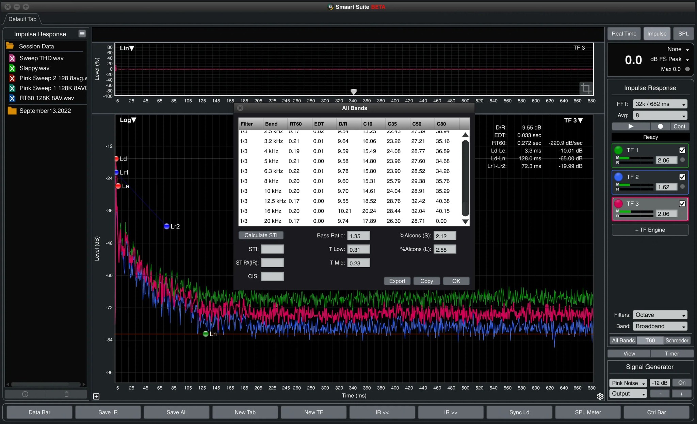Viewport: 697px width, 424px height.
Task: Open the info icon at sidebar bottom
Action: coord(26,394)
